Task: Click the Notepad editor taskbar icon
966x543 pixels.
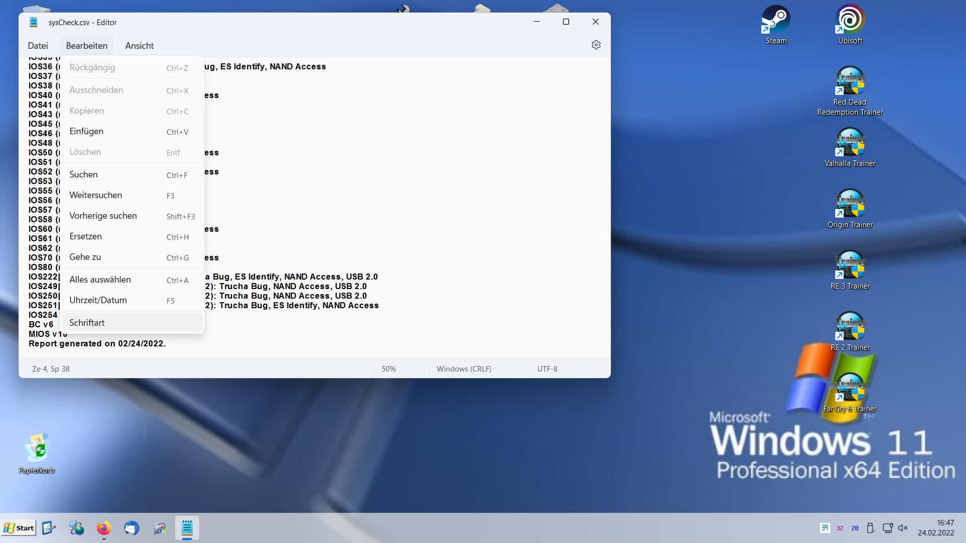Action: click(x=187, y=528)
